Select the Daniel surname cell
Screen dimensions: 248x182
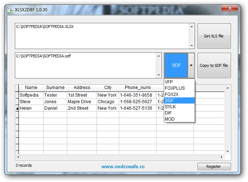click(55, 108)
